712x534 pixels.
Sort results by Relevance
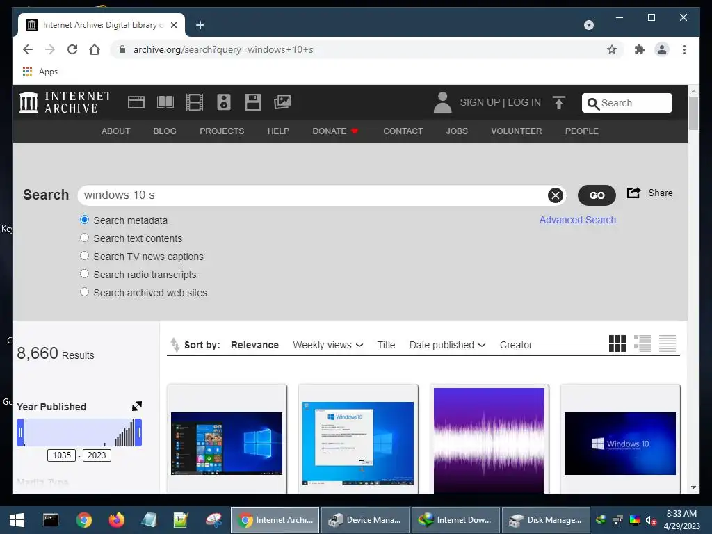[x=254, y=345]
